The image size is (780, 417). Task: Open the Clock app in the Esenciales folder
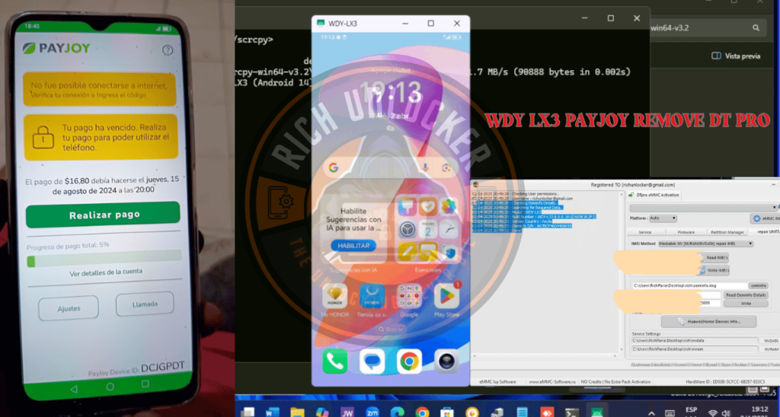pos(449,230)
